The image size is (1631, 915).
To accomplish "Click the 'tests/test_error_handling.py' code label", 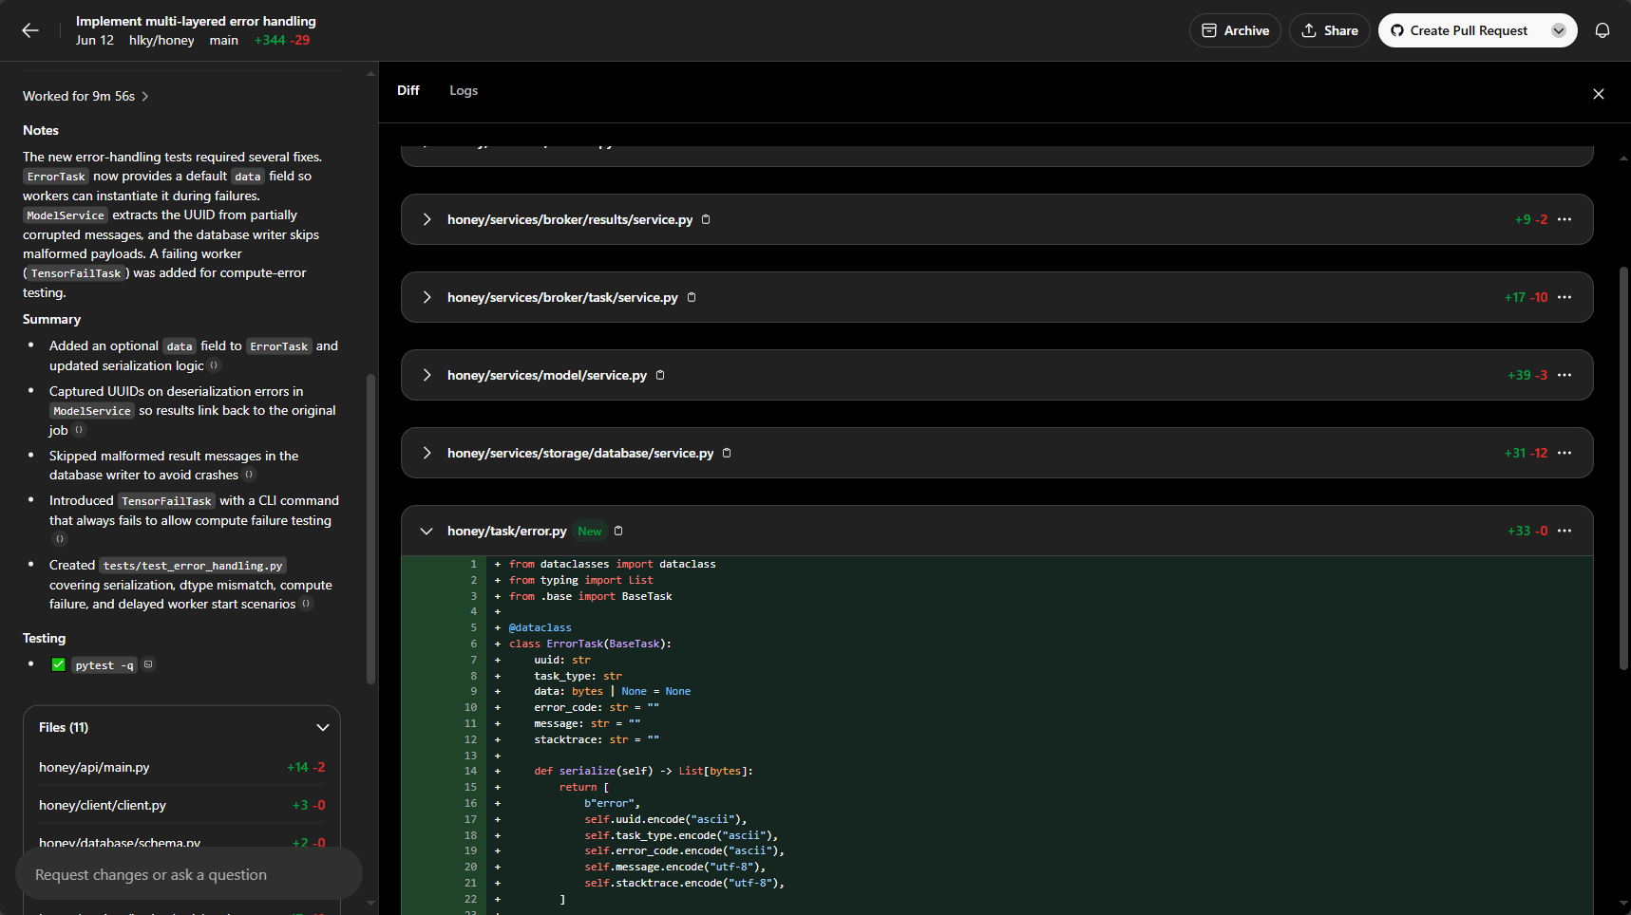I will 193,566.
